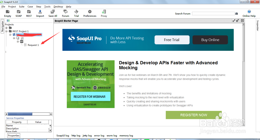Viewport: 260px width, 140px height.
Task: Import a project with the Import icon
Action: 40,14
